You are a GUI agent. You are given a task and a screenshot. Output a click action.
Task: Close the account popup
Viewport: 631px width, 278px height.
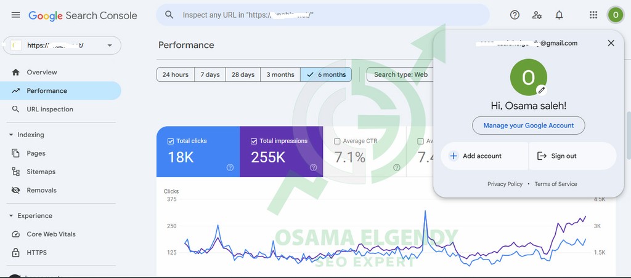(611, 43)
